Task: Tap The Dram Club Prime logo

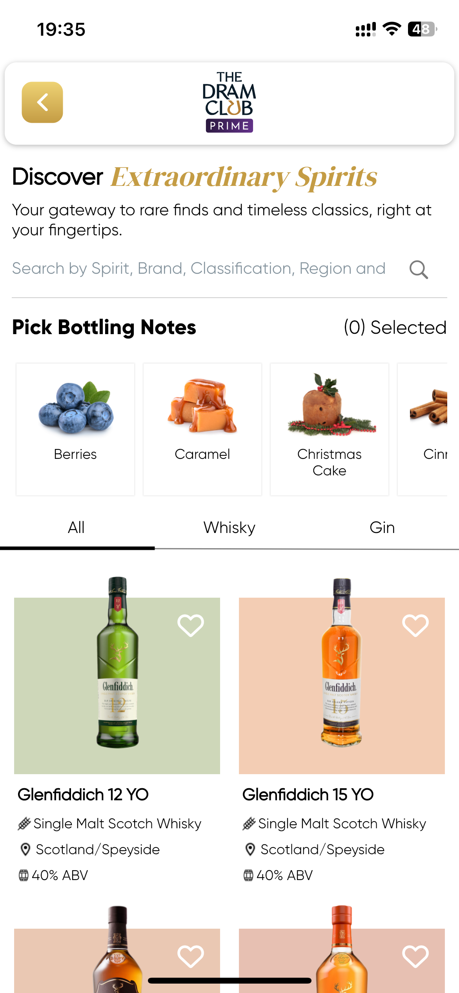Action: click(x=229, y=102)
